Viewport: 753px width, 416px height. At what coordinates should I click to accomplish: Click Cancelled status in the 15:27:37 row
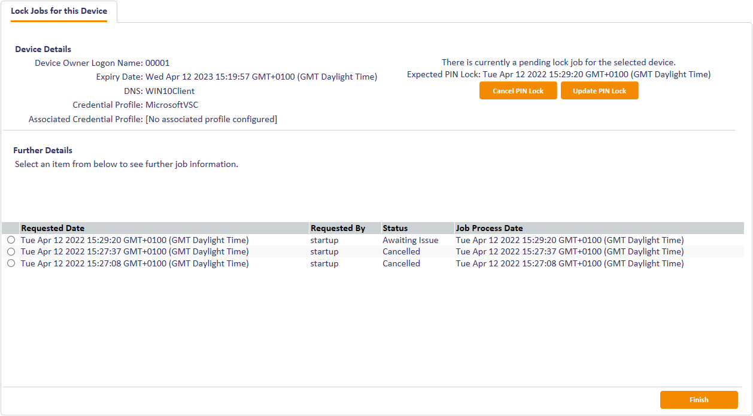[401, 252]
